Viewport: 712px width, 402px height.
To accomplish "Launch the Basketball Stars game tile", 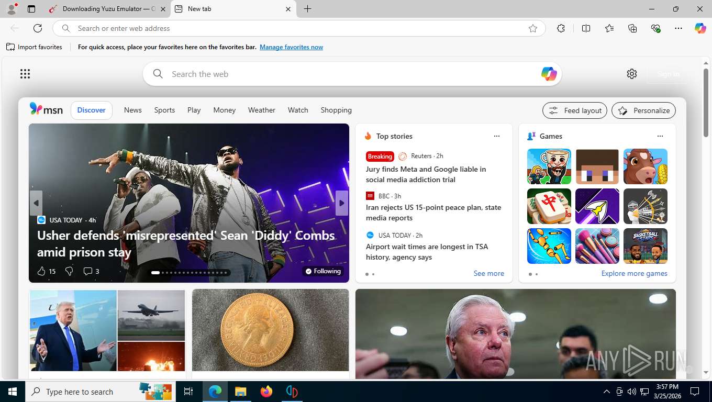I will tap(646, 246).
